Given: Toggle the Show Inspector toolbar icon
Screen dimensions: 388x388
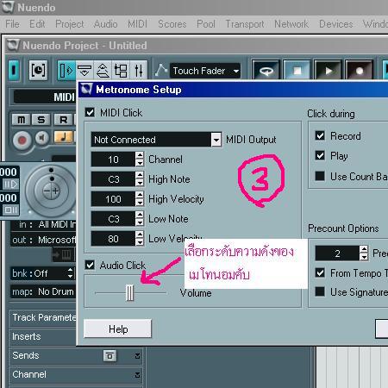Looking at the screenshot, I should pos(66,70).
